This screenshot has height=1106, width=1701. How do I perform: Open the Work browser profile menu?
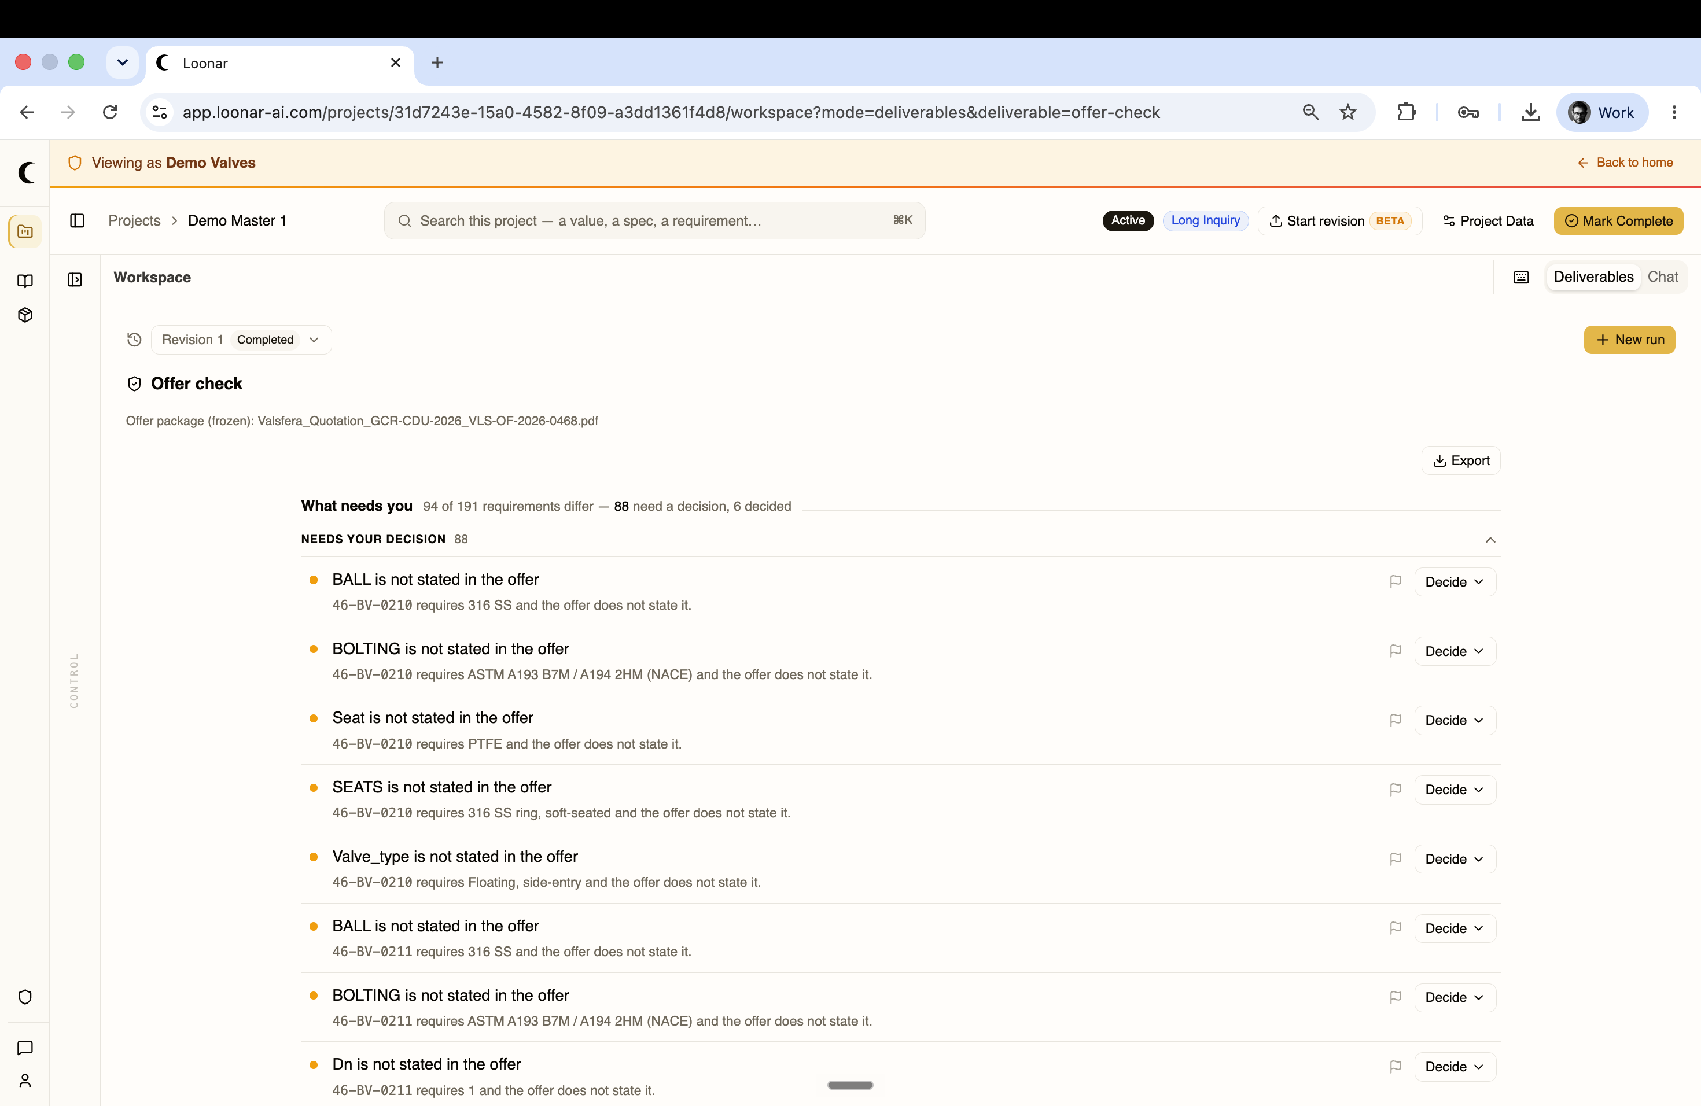1601,112
